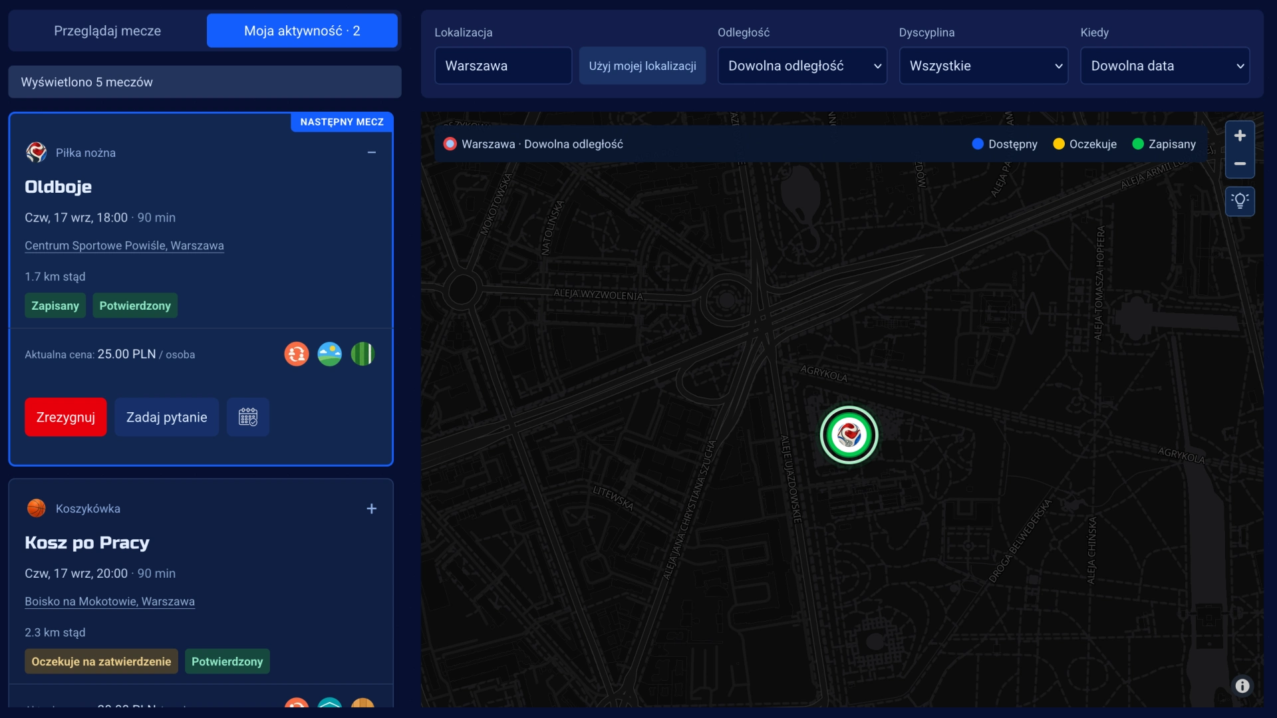This screenshot has width=1277, height=718.
Task: Click the Potwierdzony badge on Kosz po Pracy card
Action: click(227, 661)
